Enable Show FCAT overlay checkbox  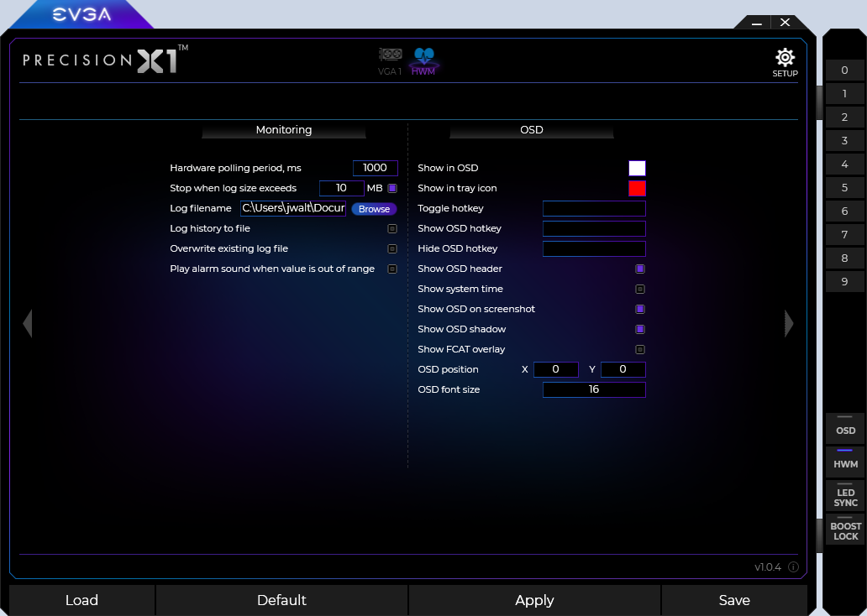[x=640, y=350]
